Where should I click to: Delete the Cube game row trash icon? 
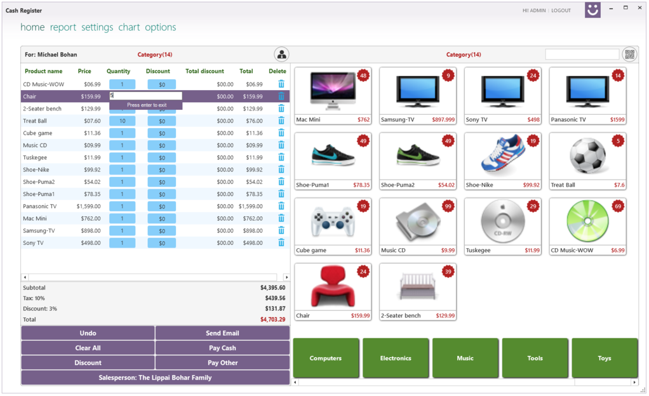(281, 133)
